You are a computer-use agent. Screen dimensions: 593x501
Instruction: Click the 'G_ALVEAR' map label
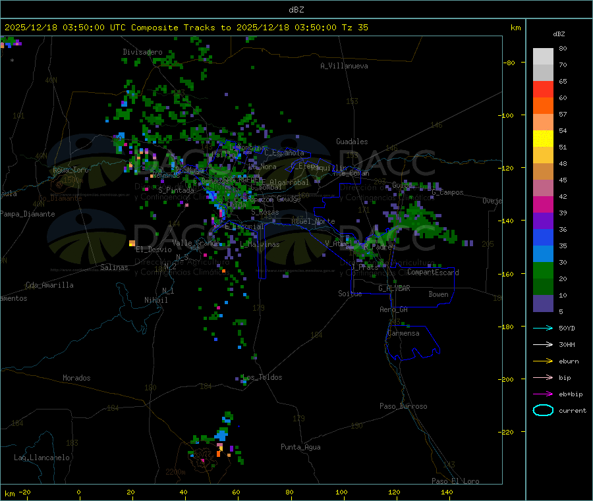[395, 288]
